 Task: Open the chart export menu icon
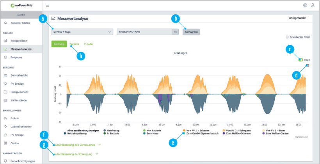(x=308, y=65)
